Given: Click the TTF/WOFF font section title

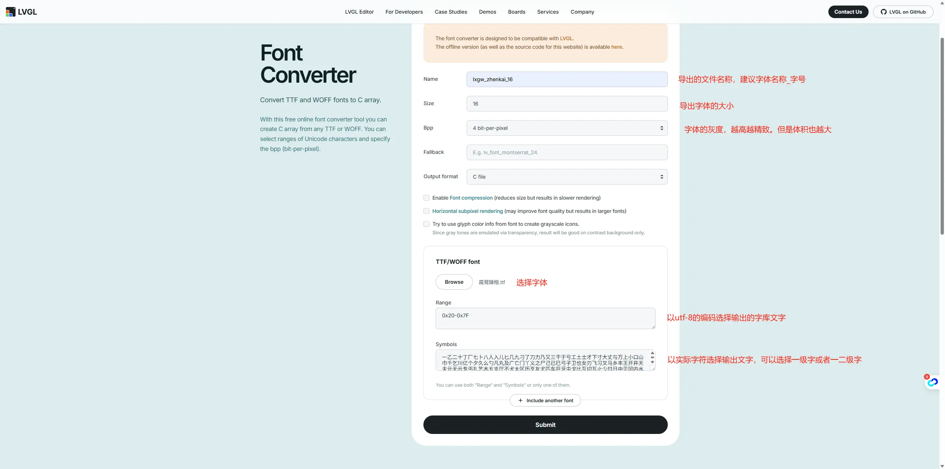Looking at the screenshot, I should [x=458, y=262].
